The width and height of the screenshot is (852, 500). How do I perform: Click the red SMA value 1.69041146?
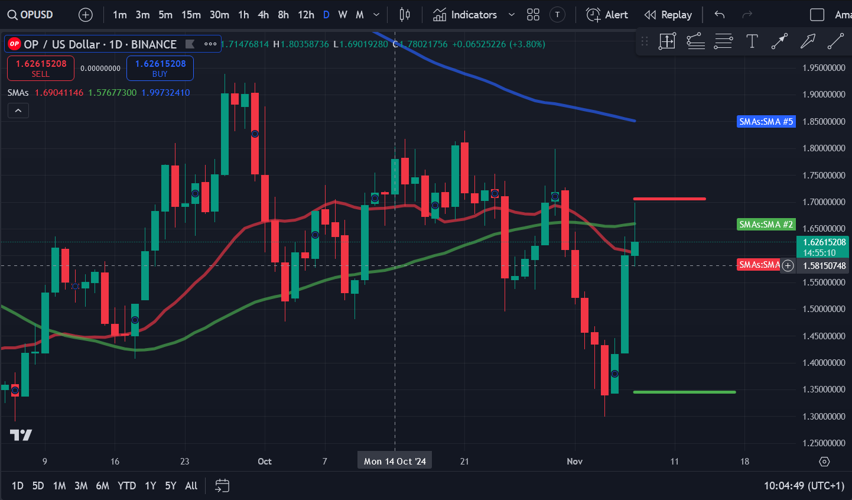tap(59, 93)
